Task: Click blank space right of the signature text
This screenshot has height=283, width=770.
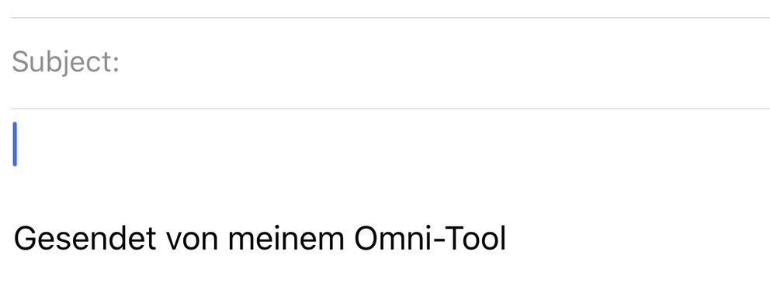Action: [x=638, y=238]
